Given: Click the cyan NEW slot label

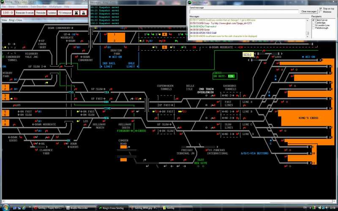Looking at the screenshot, I should pos(107,118).
